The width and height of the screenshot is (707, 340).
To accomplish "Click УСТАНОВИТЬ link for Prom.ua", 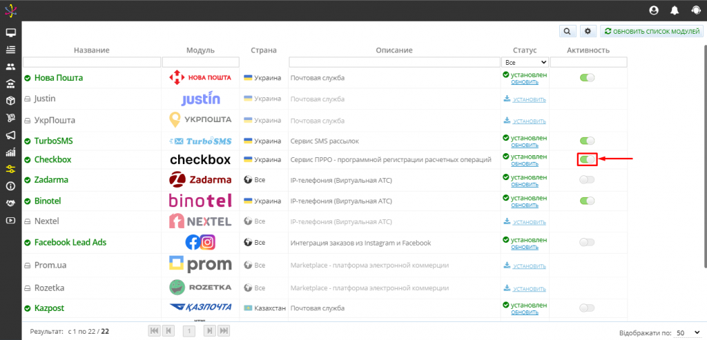I will pyautogui.click(x=529, y=266).
